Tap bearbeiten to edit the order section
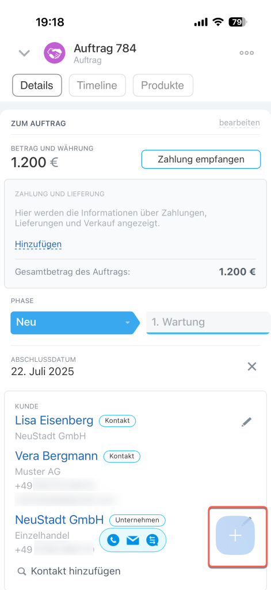This screenshot has width=271, height=590. 240,123
